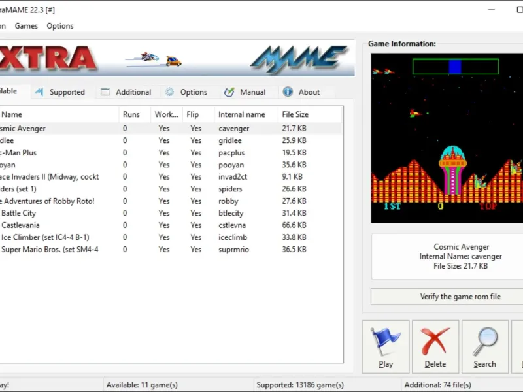Minimize the ExtraMAME window
523x392 pixels.
tap(492, 10)
